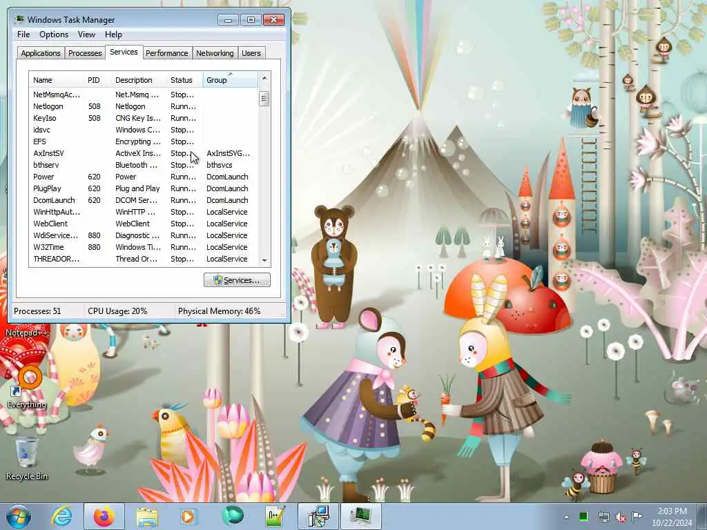
Task: Open the Action Center flag icon
Action: click(637, 516)
